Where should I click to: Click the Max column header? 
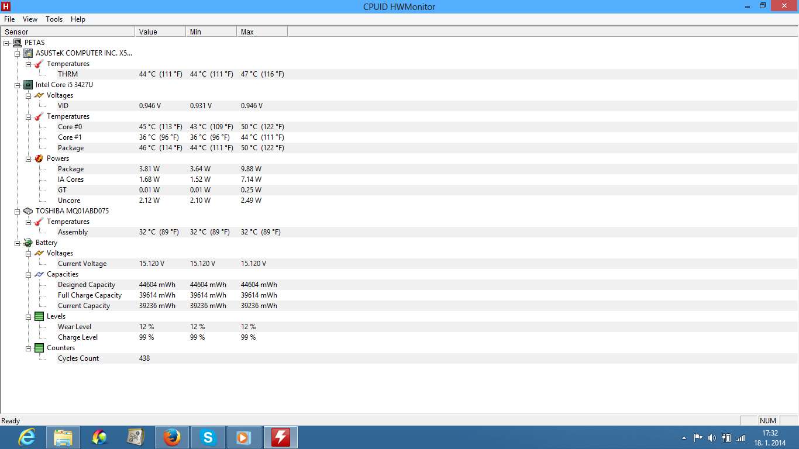(262, 32)
